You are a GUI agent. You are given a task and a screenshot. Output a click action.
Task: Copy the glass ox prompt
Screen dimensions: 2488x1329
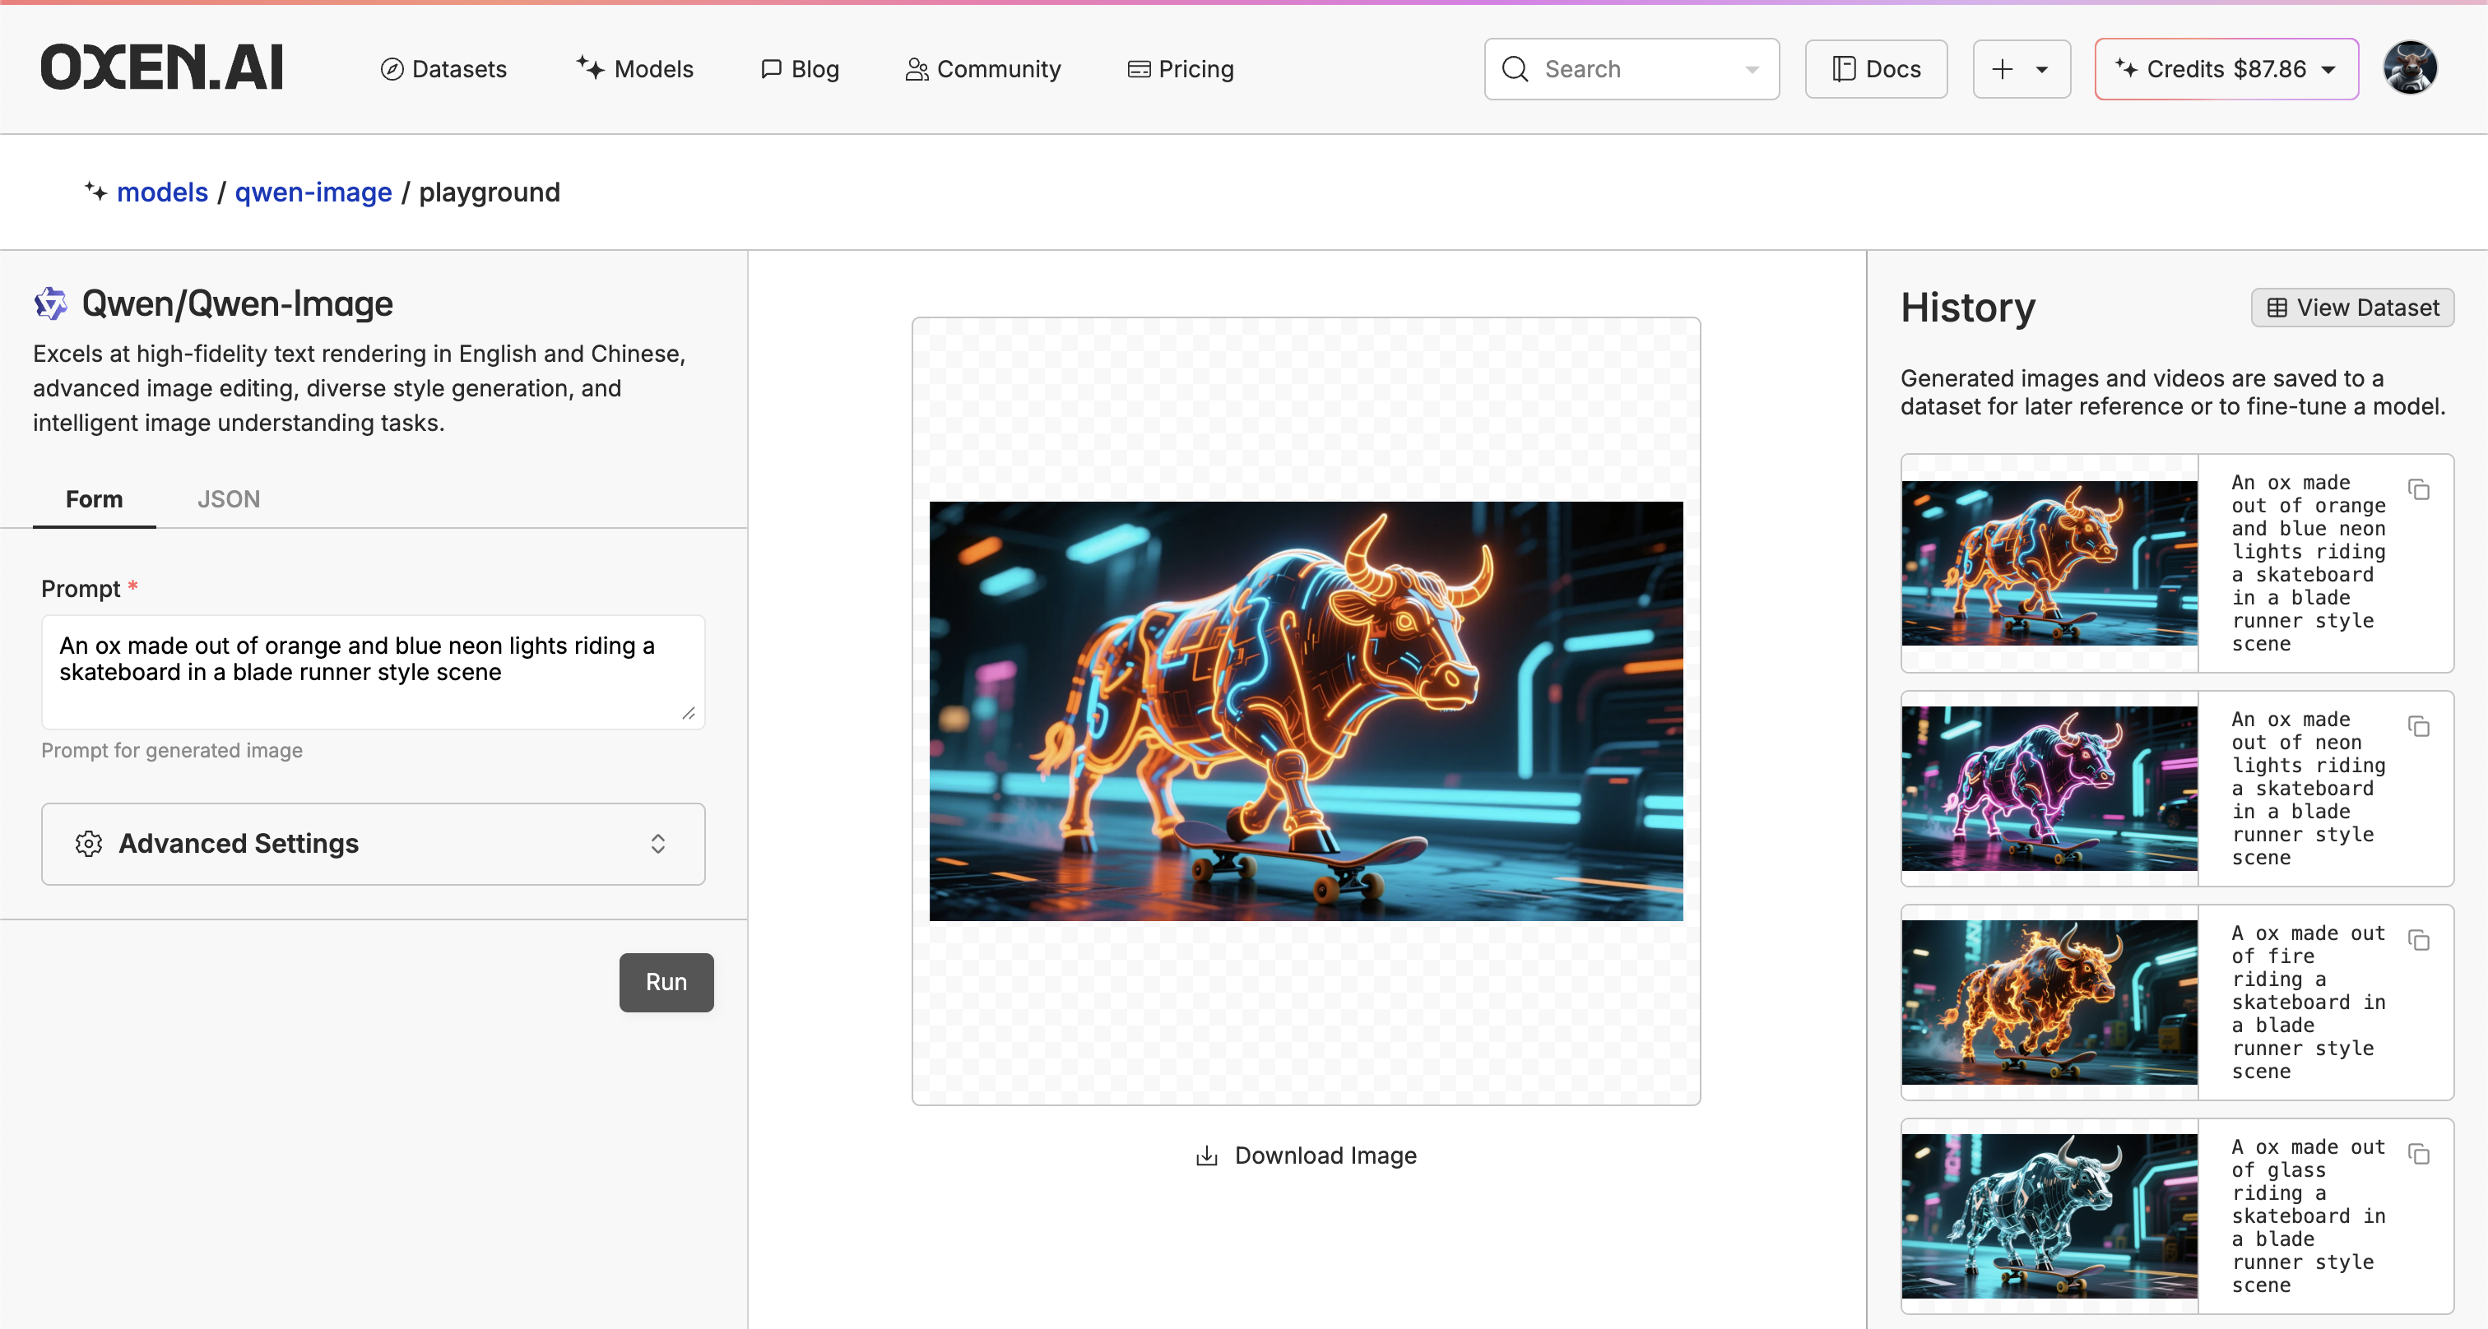click(2418, 1155)
